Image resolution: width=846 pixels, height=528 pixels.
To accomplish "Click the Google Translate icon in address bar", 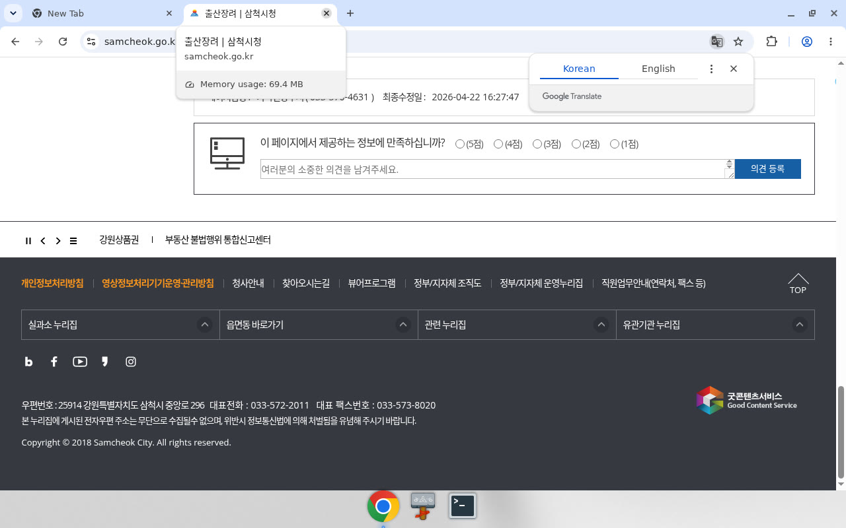I will [x=716, y=42].
